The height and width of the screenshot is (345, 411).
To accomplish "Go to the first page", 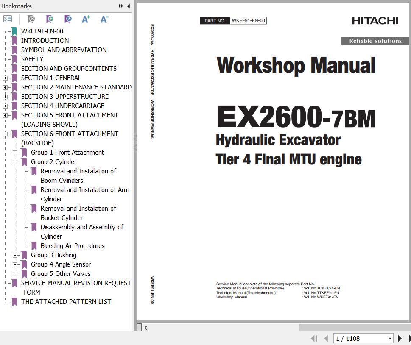I will click(314, 339).
